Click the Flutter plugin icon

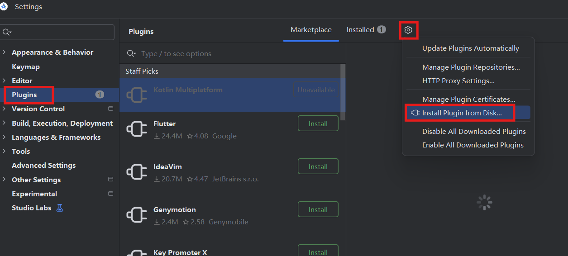click(137, 129)
